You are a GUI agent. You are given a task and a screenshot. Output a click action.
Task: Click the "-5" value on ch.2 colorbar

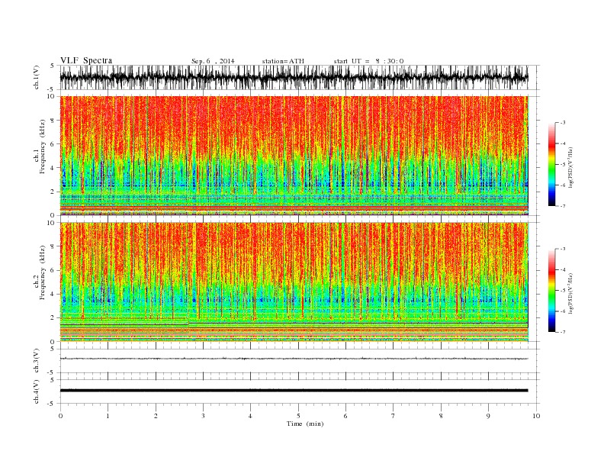[563, 290]
